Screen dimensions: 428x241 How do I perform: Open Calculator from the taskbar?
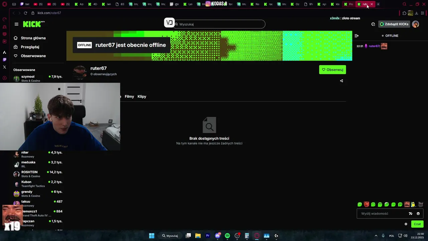coord(247,236)
